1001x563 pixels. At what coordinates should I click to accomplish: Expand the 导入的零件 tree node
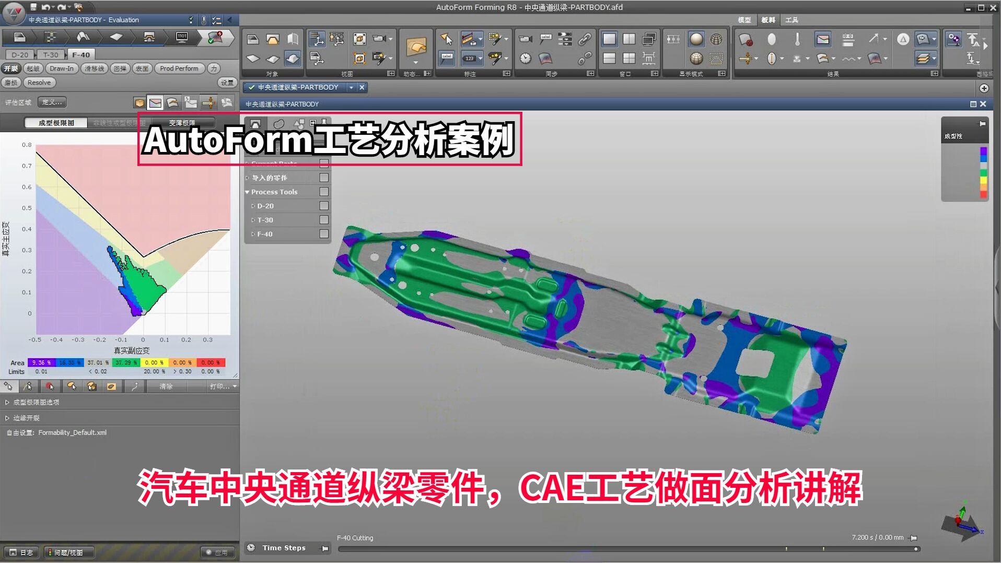pyautogui.click(x=247, y=178)
